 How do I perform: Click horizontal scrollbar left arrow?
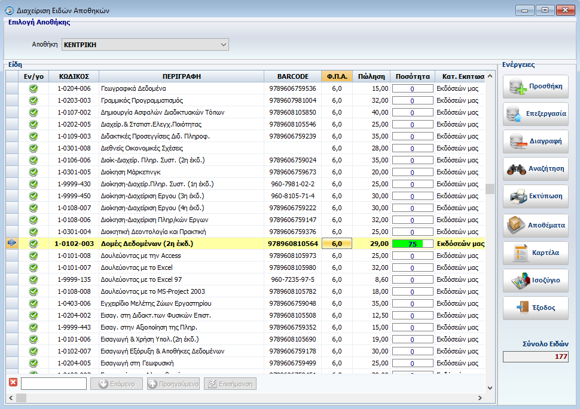point(11,398)
